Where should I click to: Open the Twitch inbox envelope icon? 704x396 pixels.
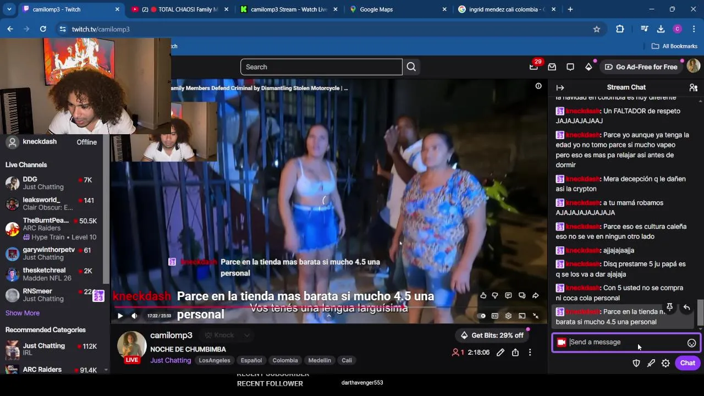pos(552,67)
